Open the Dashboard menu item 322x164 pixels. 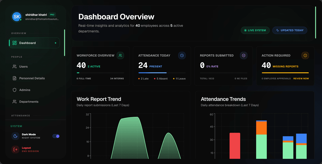click(34, 43)
